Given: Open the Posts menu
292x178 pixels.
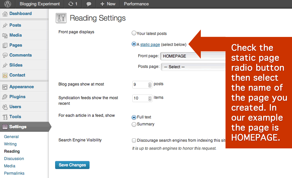Looking at the screenshot, I should pyautogui.click(x=15, y=25).
